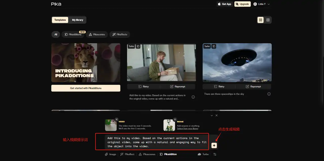Screen dimensions: 324x161
Task: Click the uploaded video thumbnail
Action: click(x=111, y=125)
